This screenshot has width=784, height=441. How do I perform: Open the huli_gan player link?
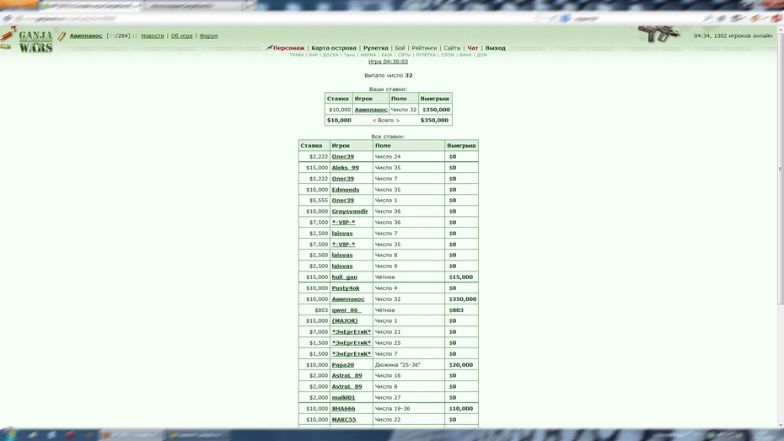345,277
